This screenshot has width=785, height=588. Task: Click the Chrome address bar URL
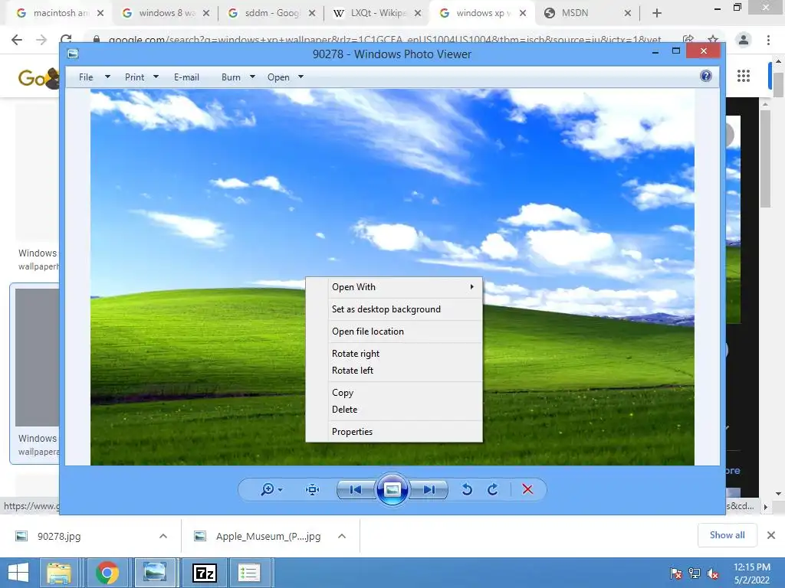pos(385,40)
